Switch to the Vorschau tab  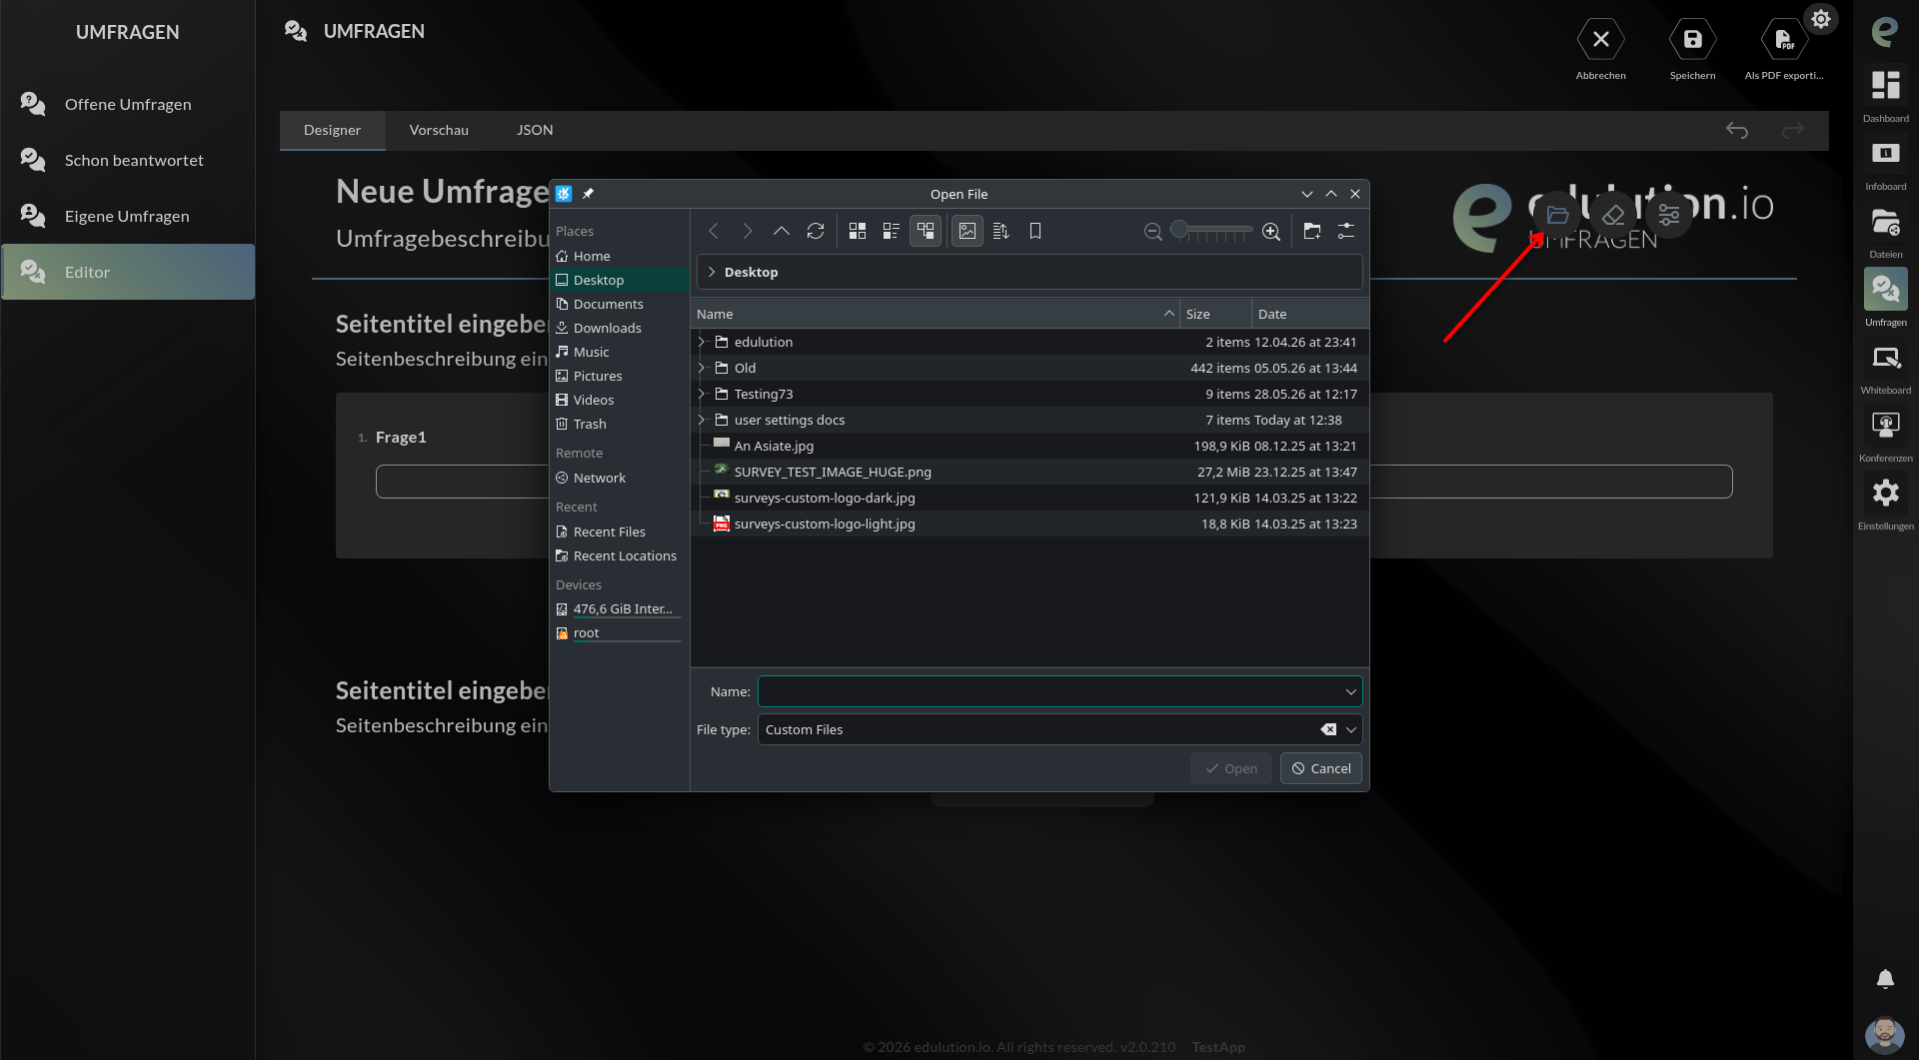pyautogui.click(x=439, y=130)
